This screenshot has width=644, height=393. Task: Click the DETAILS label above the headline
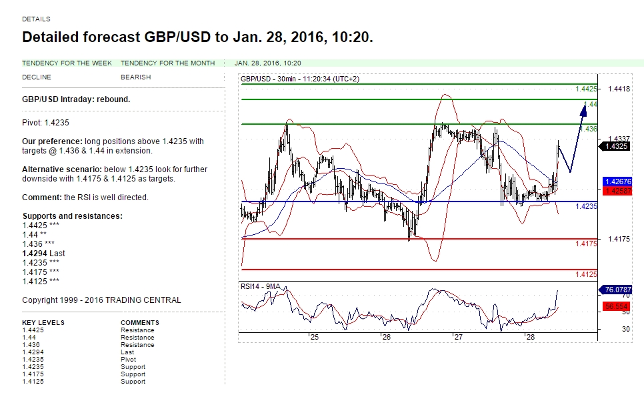point(36,19)
